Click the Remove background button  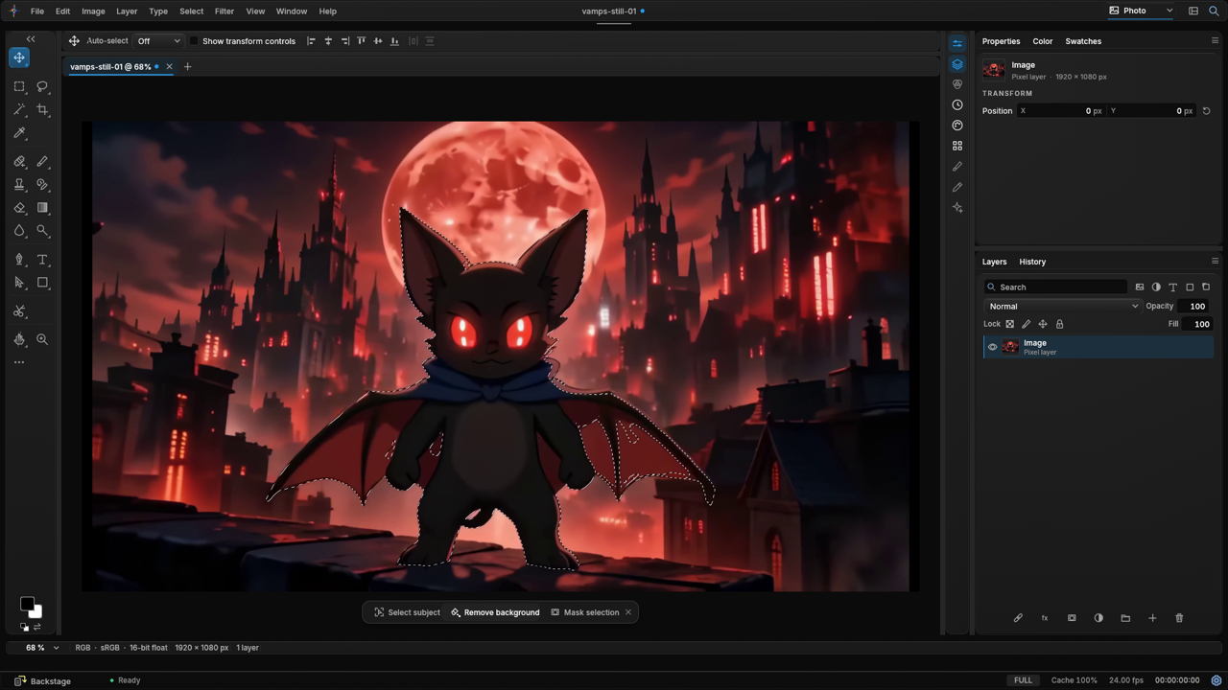point(495,612)
